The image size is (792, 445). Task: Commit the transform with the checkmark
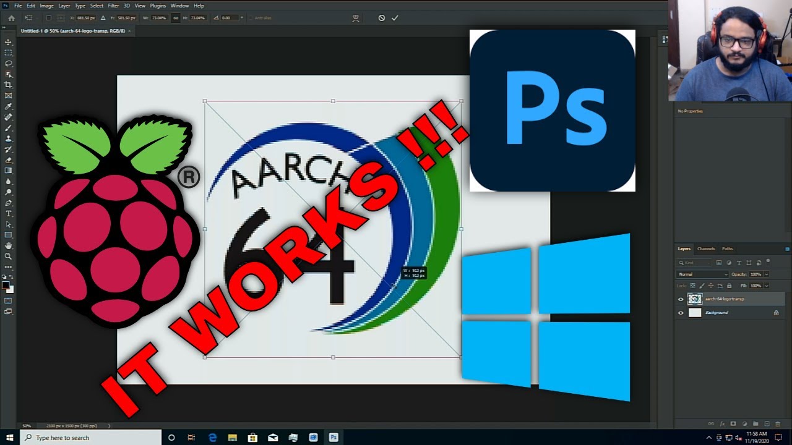tap(395, 18)
